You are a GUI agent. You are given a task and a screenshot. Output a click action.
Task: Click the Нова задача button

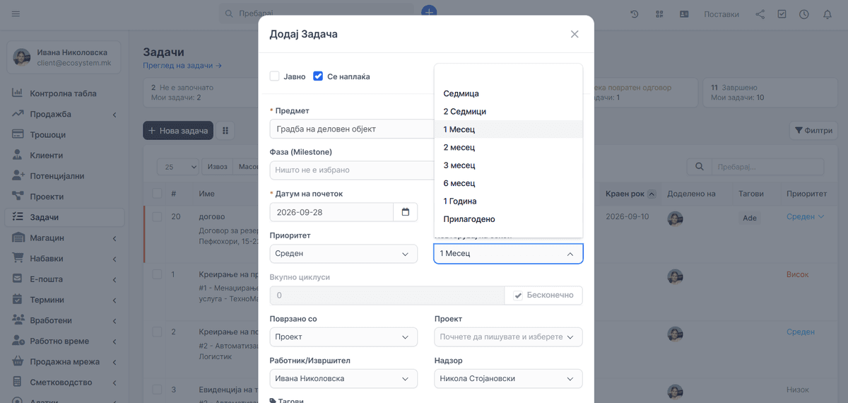(178, 131)
